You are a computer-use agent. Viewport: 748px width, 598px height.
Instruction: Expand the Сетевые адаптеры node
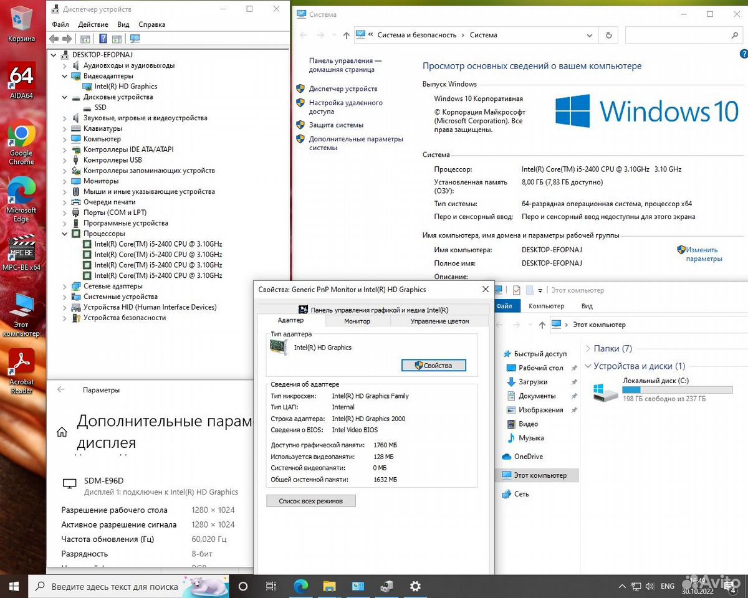(65, 286)
